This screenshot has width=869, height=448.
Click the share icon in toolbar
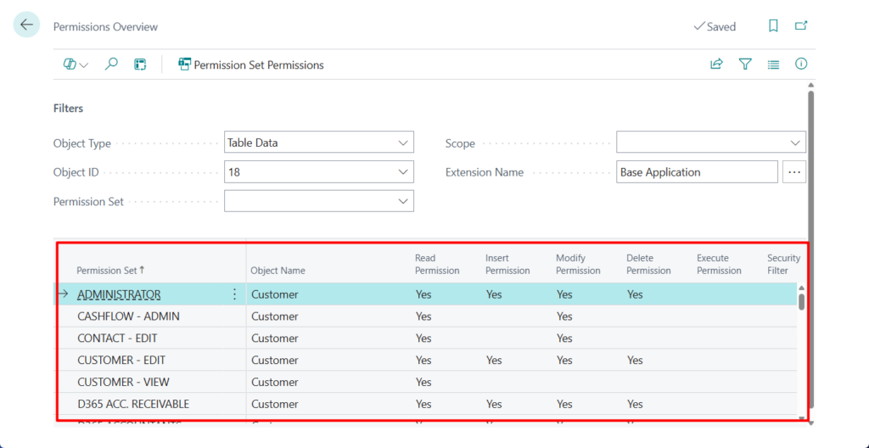coord(716,64)
